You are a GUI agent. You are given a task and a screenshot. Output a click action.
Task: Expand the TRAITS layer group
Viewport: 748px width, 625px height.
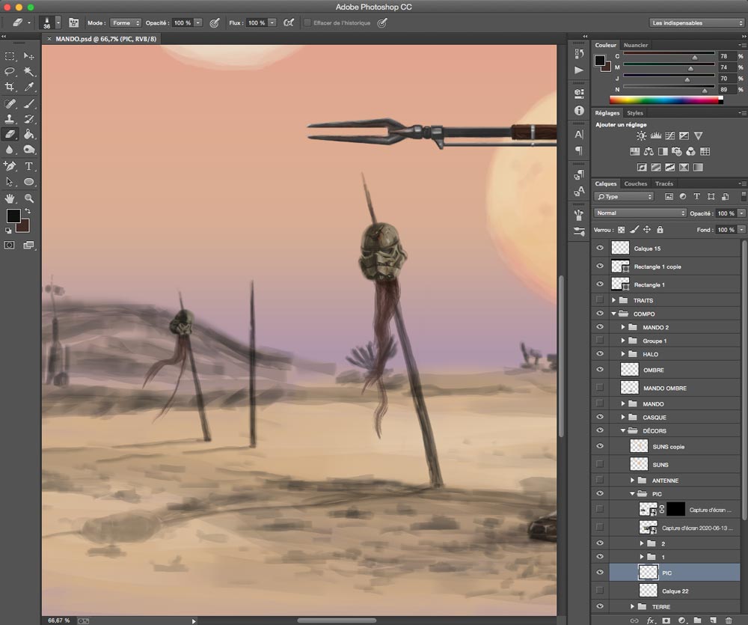[614, 300]
